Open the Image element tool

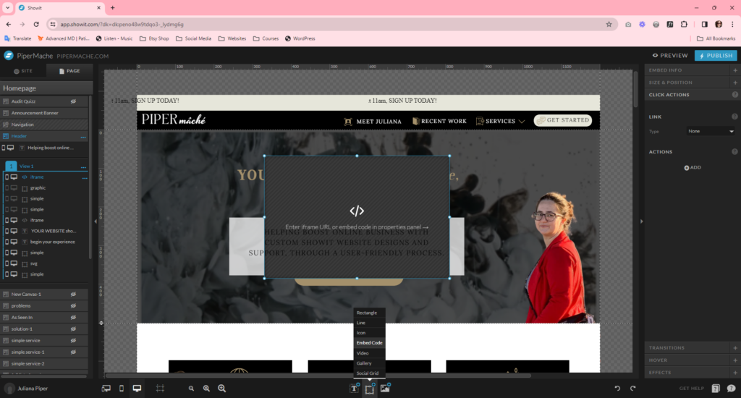pos(385,389)
